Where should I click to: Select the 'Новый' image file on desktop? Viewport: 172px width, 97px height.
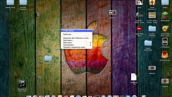click(x=113, y=12)
